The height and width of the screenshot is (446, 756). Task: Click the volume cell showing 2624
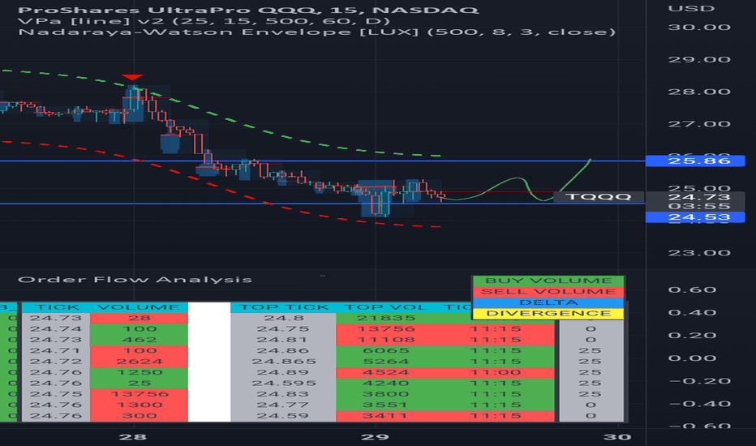pos(139,362)
